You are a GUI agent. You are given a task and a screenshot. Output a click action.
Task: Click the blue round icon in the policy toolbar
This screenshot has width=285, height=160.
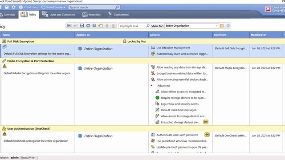(94, 26)
